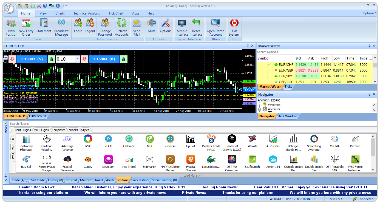Switch to the EUR/JPY-D1 chart tab
The image size is (380, 204).
[38, 116]
